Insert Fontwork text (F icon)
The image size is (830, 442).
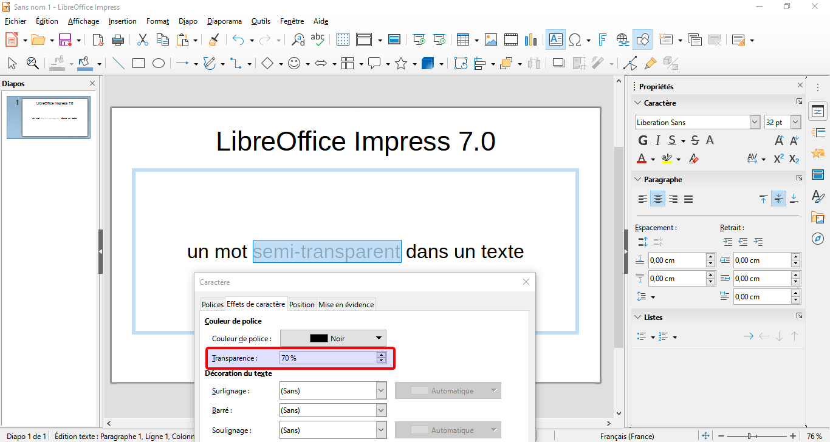[602, 40]
